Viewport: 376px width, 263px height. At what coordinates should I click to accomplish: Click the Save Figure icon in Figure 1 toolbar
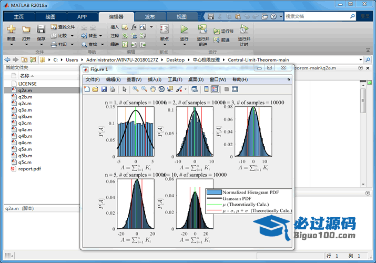pyautogui.click(x=104, y=89)
